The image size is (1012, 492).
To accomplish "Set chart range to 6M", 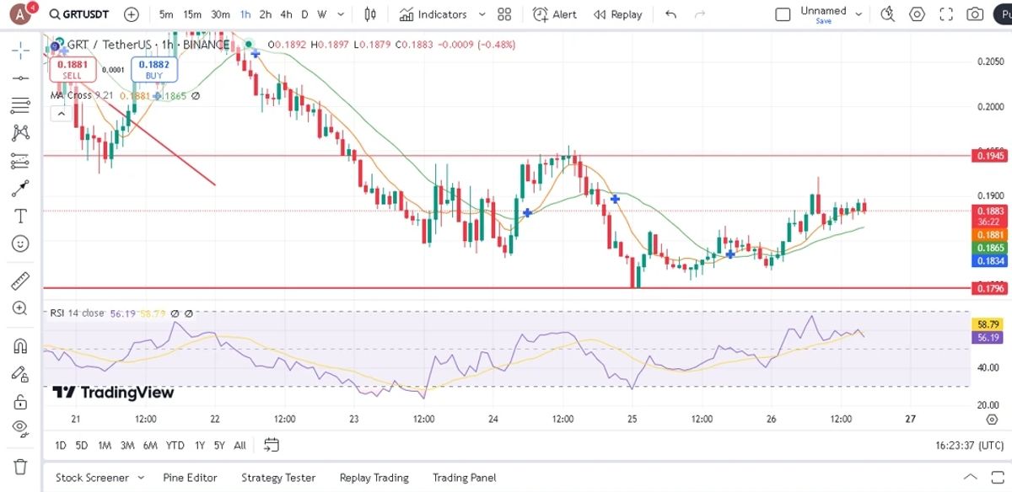I will (150, 445).
